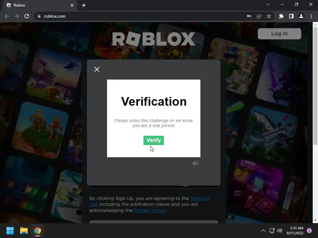The image size is (318, 238).
Task: Click the scrollbar up arrow
Action: pyautogui.click(x=315, y=25)
